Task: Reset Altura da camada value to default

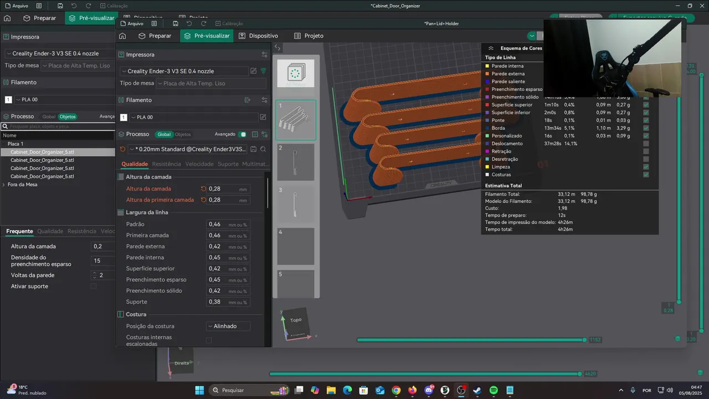Action: click(x=203, y=189)
